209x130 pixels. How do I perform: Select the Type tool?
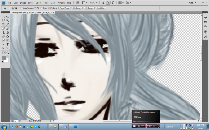pos(8,45)
